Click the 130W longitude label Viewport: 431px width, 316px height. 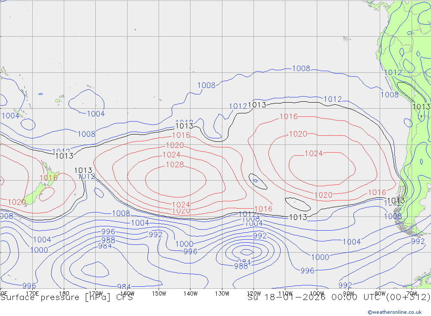[222, 294]
